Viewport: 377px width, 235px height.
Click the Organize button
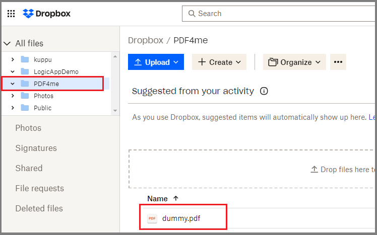(294, 62)
